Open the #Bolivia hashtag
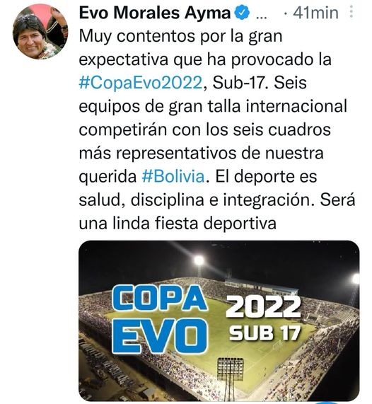 173,177
